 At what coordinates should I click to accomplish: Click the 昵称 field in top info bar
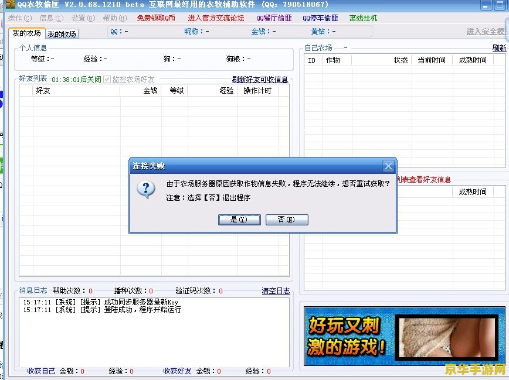(196, 32)
